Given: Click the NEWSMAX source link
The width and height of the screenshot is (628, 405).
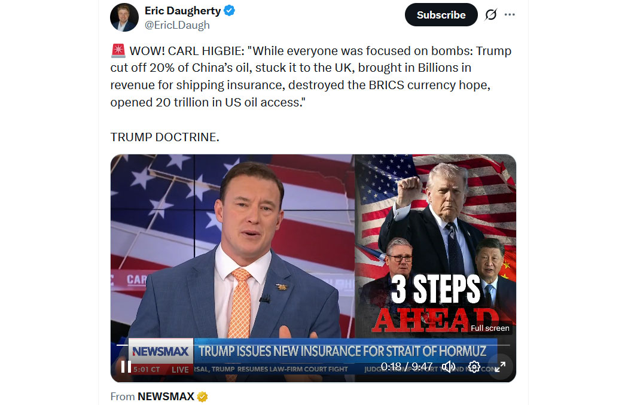Looking at the screenshot, I should pyautogui.click(x=166, y=397).
